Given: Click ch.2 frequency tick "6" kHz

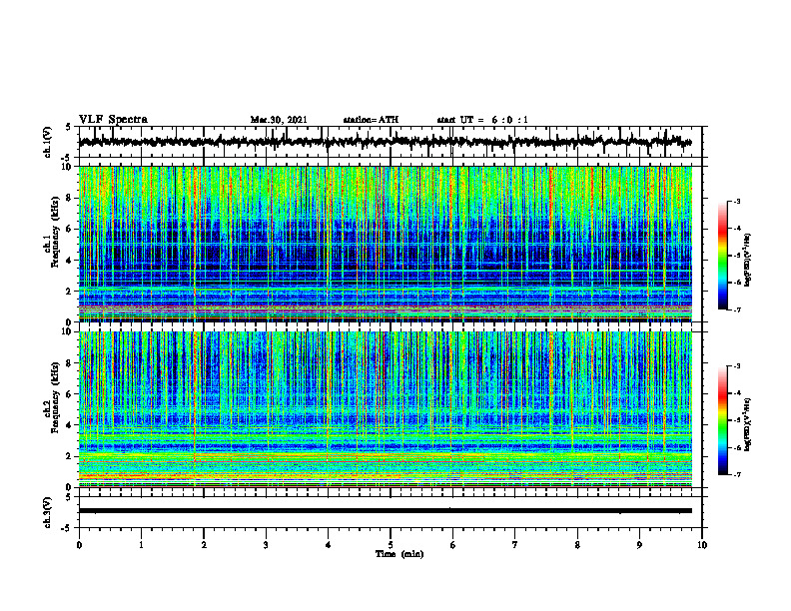Looking at the screenshot, I should (70, 394).
